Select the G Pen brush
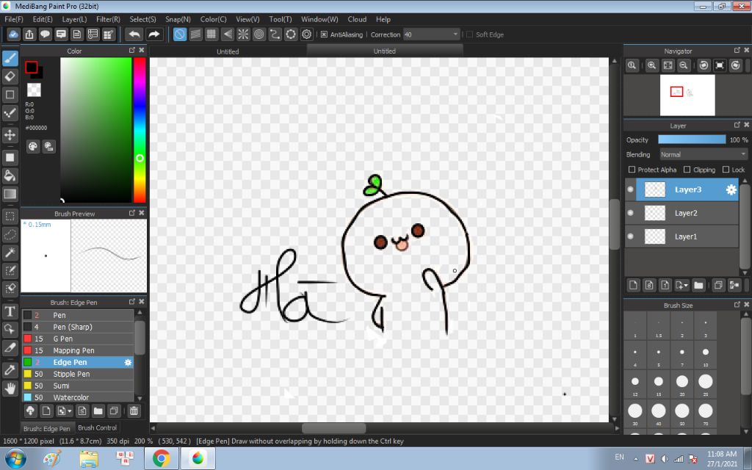This screenshot has height=470, width=752. coord(78,339)
